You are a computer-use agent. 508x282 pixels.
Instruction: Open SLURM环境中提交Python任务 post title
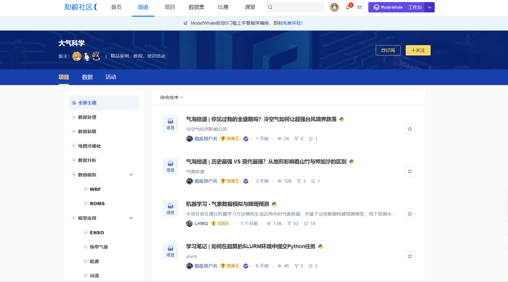pos(251,246)
